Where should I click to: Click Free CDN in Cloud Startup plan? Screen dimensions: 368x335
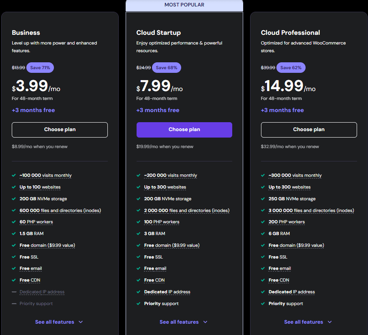(x=154, y=280)
